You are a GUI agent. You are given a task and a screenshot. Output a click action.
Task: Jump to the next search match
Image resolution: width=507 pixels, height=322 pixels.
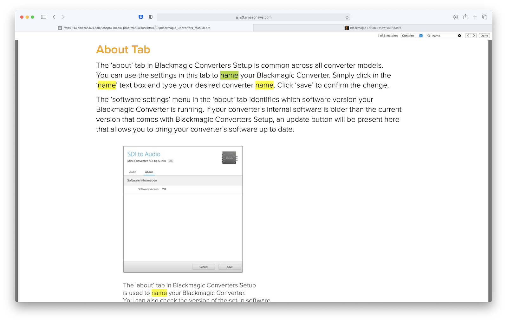[474, 36]
